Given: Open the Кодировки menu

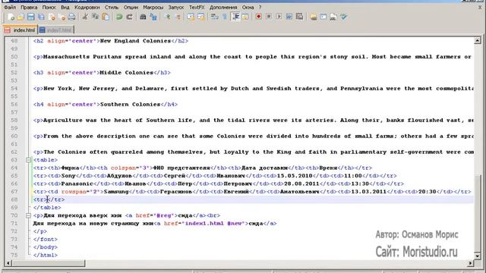Looking at the screenshot, I should (87, 7).
